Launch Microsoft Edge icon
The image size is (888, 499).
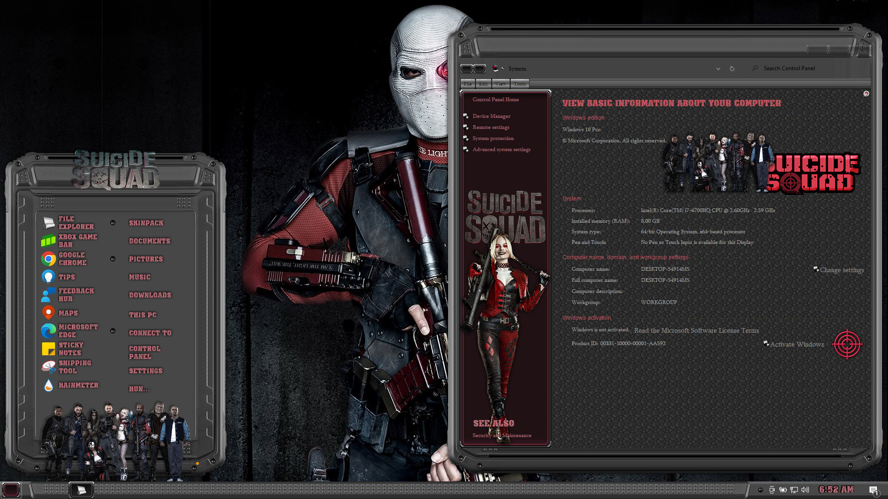48,331
